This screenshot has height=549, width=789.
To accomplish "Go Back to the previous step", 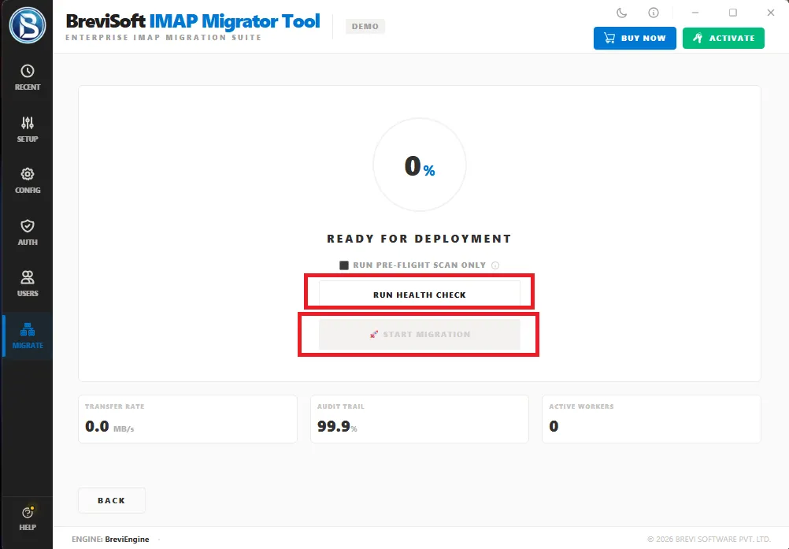I will pyautogui.click(x=112, y=500).
